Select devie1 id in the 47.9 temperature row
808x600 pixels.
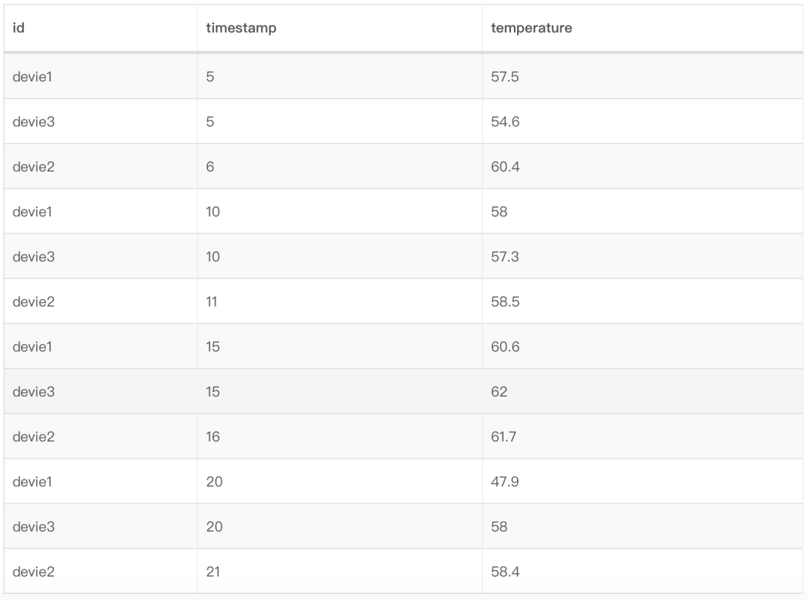(33, 482)
